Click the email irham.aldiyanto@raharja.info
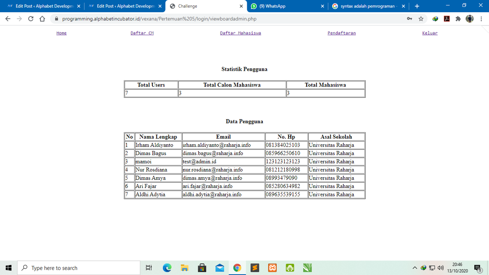Screen dimensions: 489x275 point(217,145)
